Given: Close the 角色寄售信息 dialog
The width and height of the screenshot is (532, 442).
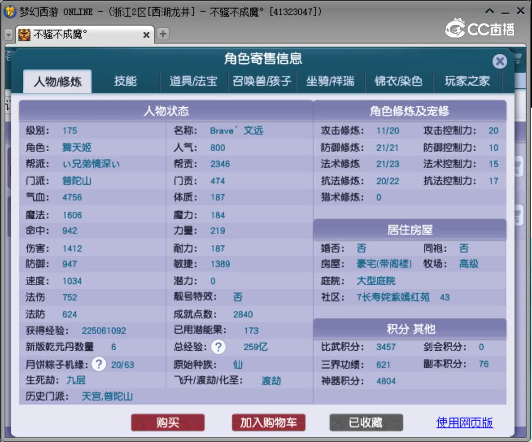Looking at the screenshot, I should [x=500, y=62].
